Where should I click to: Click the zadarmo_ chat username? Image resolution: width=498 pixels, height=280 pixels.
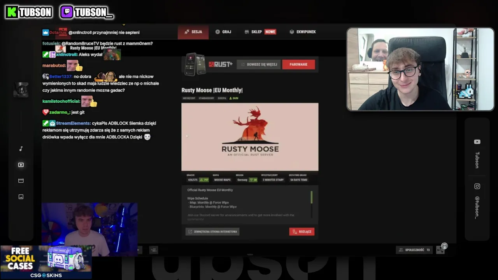pyautogui.click(x=60, y=112)
